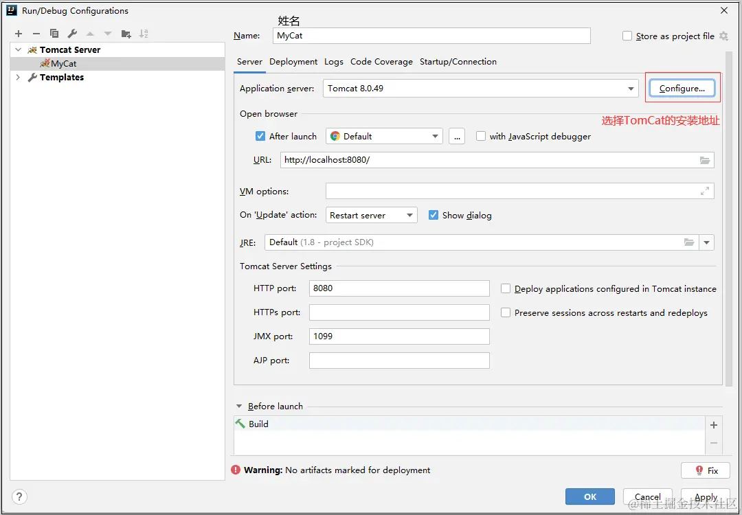The image size is (742, 515).
Task: Enable with JavaScript debugger checkbox
Action: click(x=481, y=136)
